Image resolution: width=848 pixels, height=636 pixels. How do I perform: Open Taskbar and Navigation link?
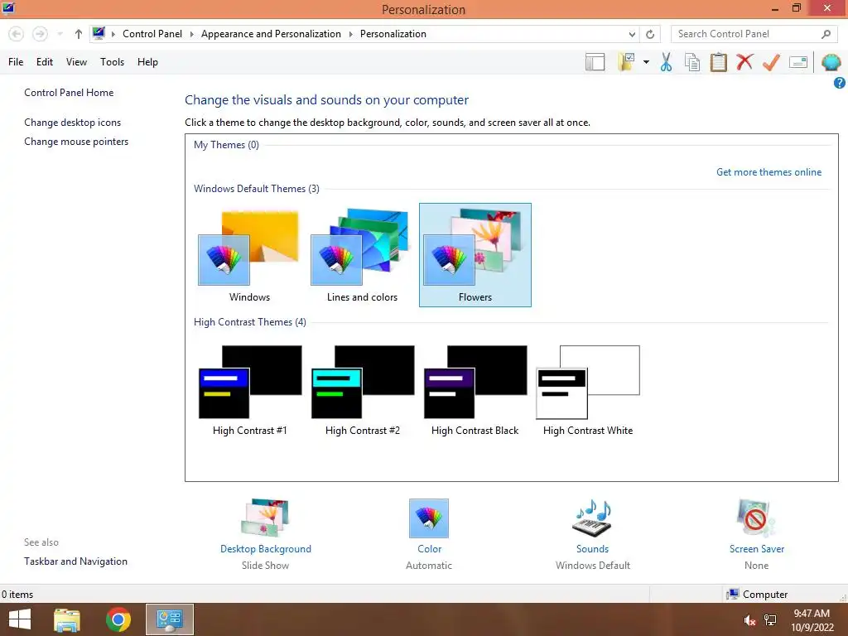point(75,561)
